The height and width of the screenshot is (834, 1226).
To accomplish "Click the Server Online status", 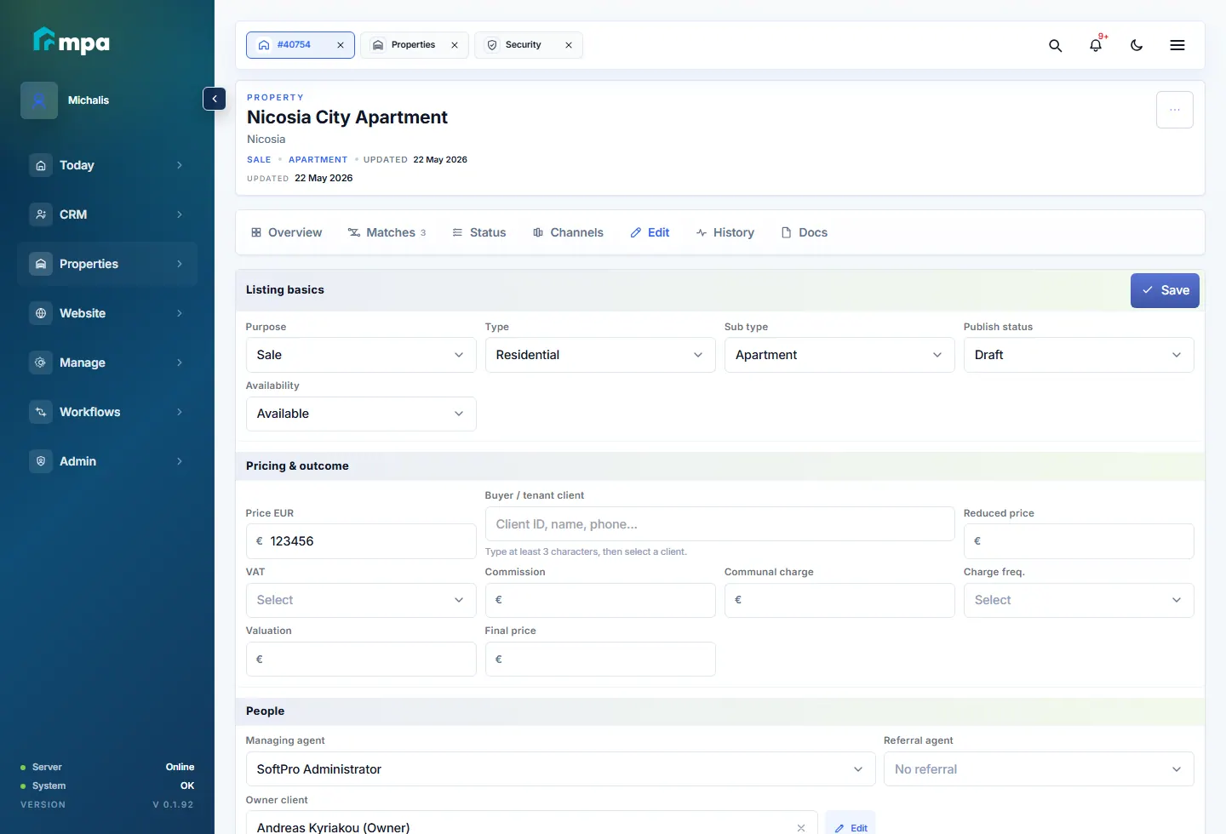I will point(107,767).
